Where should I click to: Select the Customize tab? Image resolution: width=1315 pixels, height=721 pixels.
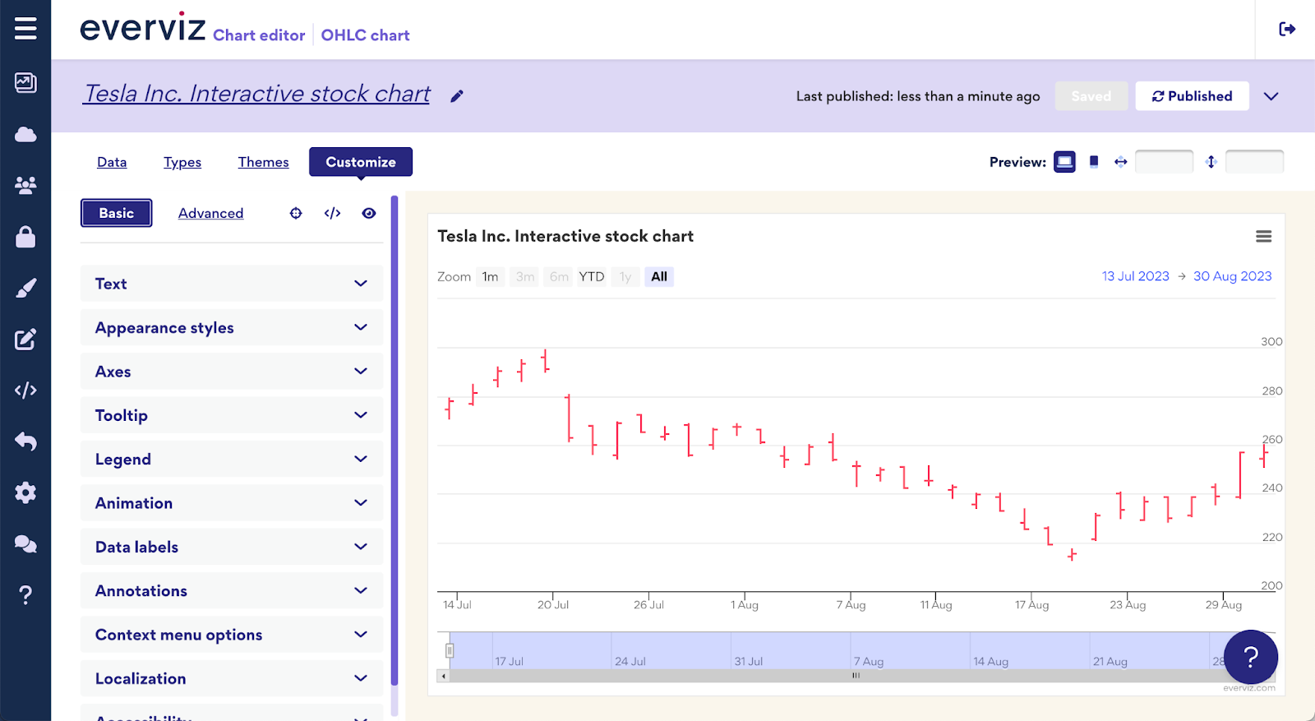(x=361, y=162)
